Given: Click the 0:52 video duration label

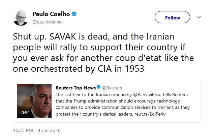Looking at the screenshot, I should click(x=26, y=113).
